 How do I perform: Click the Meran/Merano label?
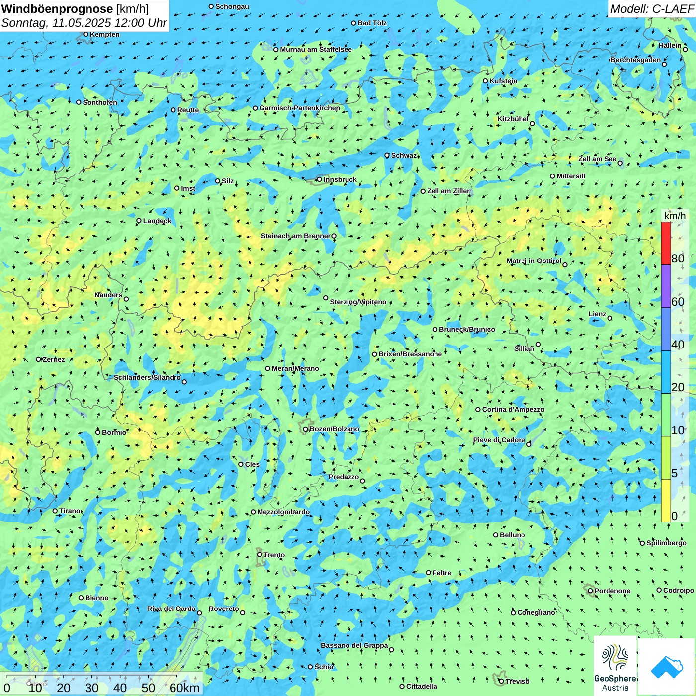pyautogui.click(x=295, y=368)
